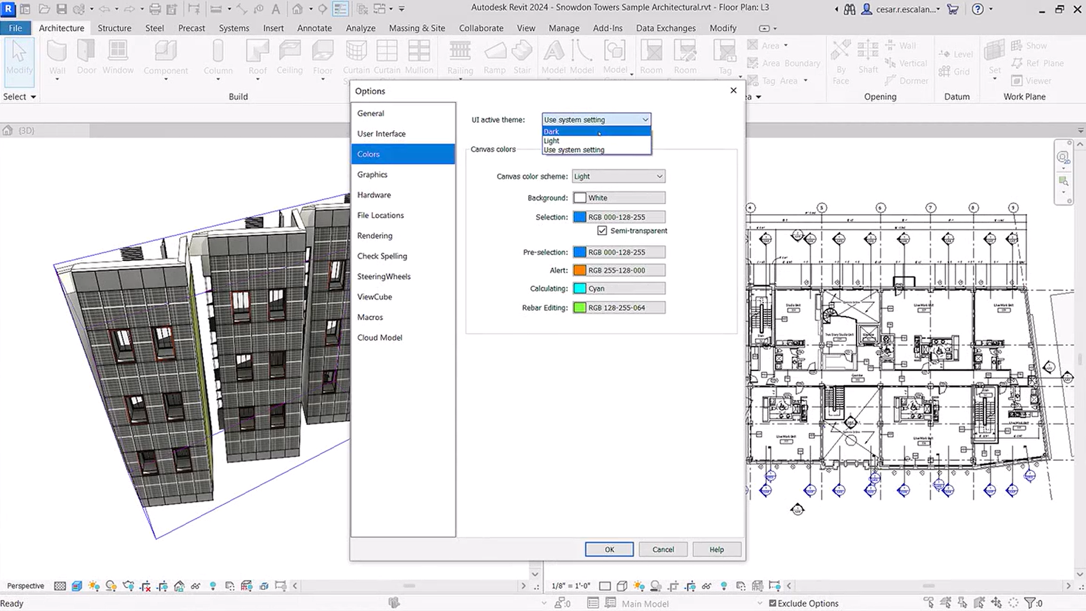Select the ViewCube options category

[x=374, y=297]
